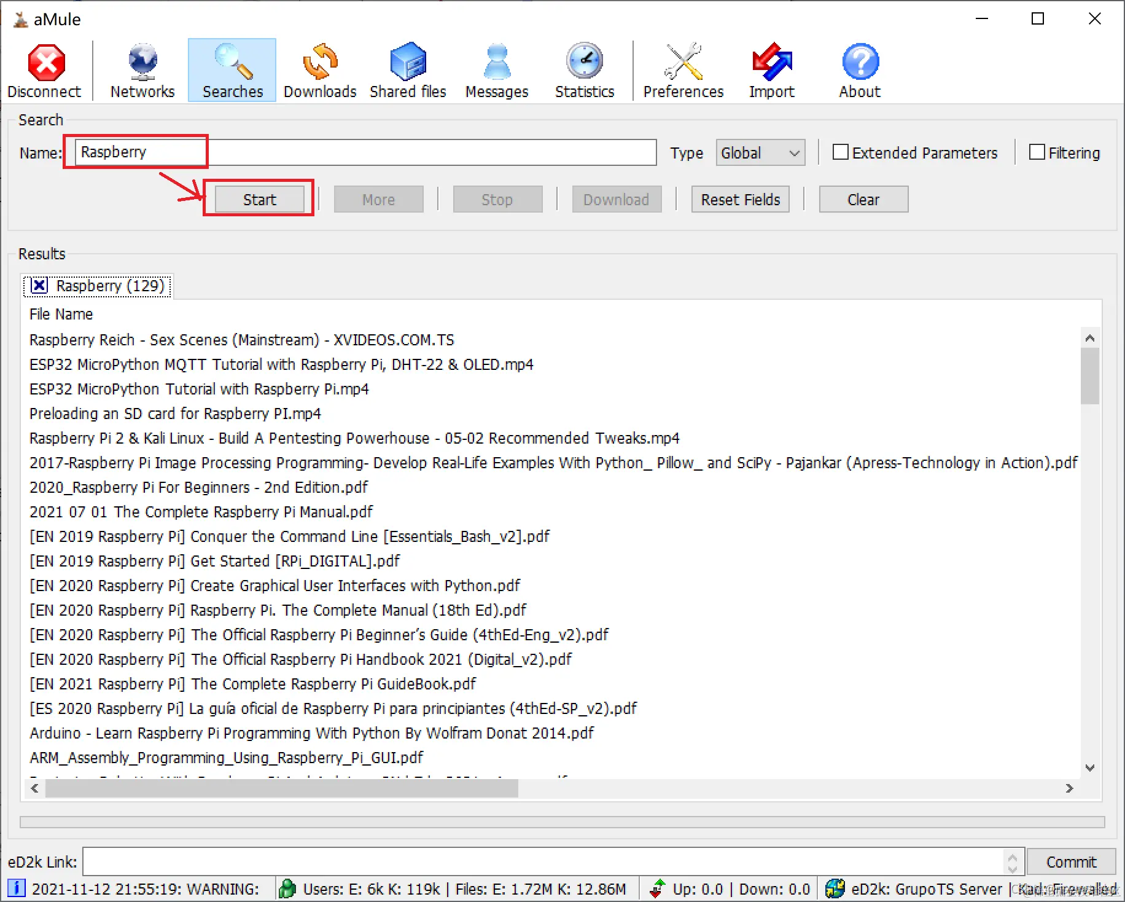
Task: Click the scroll right arrow
Action: click(1070, 788)
